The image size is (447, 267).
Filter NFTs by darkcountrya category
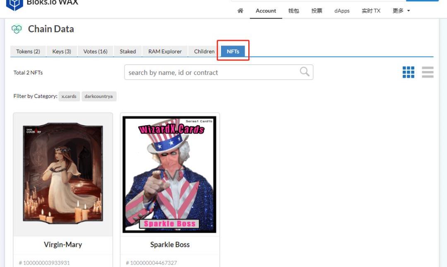point(99,96)
